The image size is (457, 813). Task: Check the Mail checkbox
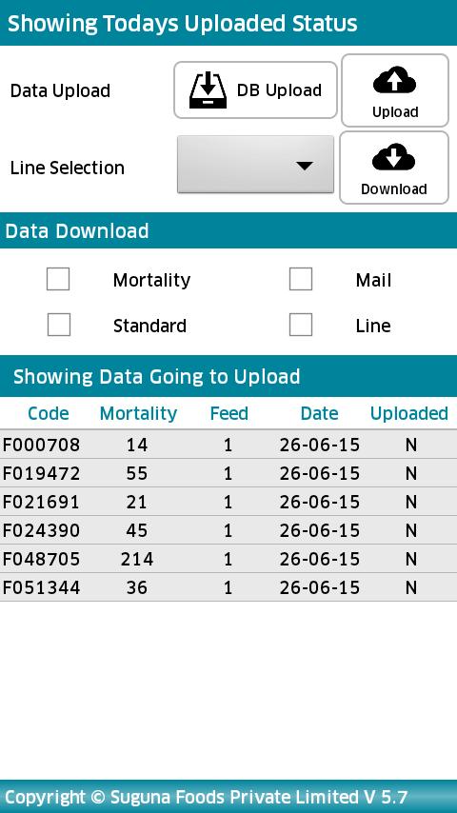point(301,279)
